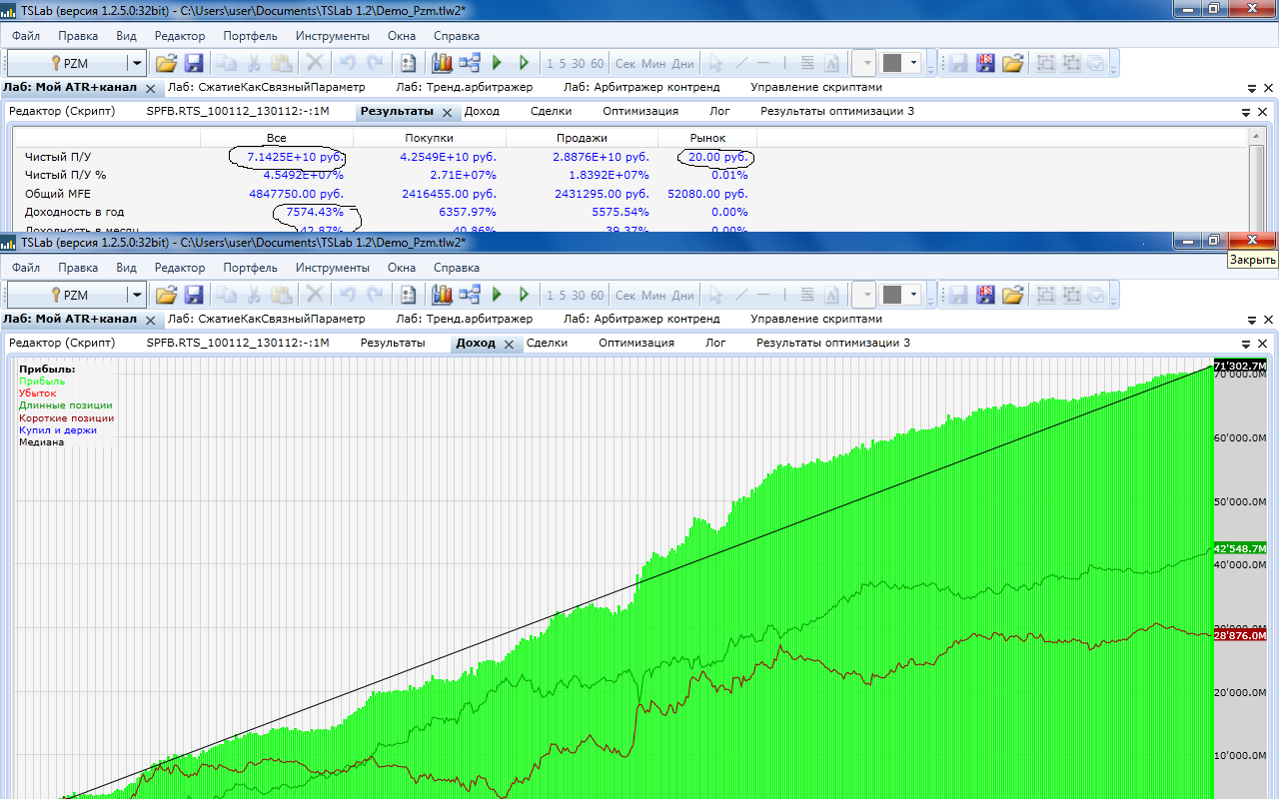Image resolution: width=1279 pixels, height=799 pixels.
Task: Click the Чистый П/У row label in the results table
Action: pyautogui.click(x=58, y=157)
